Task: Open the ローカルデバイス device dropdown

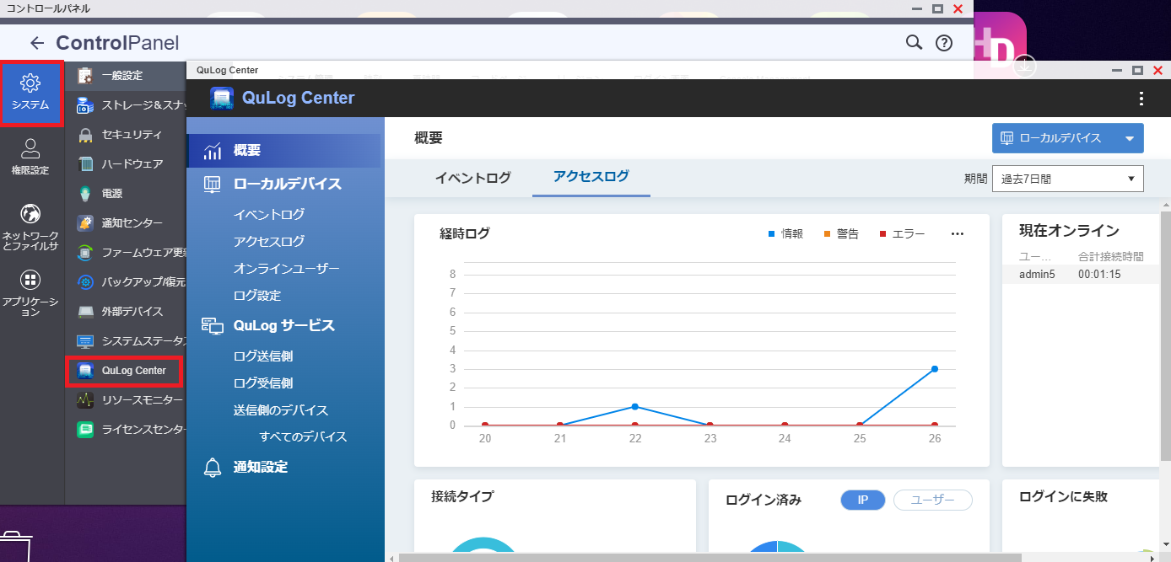Action: [x=1068, y=138]
